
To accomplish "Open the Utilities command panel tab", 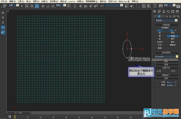I will pyautogui.click(x=177, y=11).
